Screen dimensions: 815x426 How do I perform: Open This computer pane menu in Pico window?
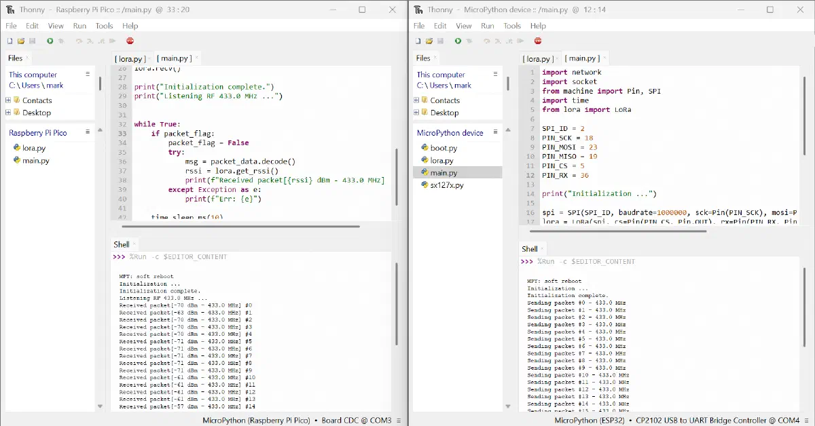88,75
